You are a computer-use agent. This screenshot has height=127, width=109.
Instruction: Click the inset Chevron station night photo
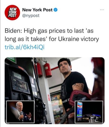pos(89,112)
